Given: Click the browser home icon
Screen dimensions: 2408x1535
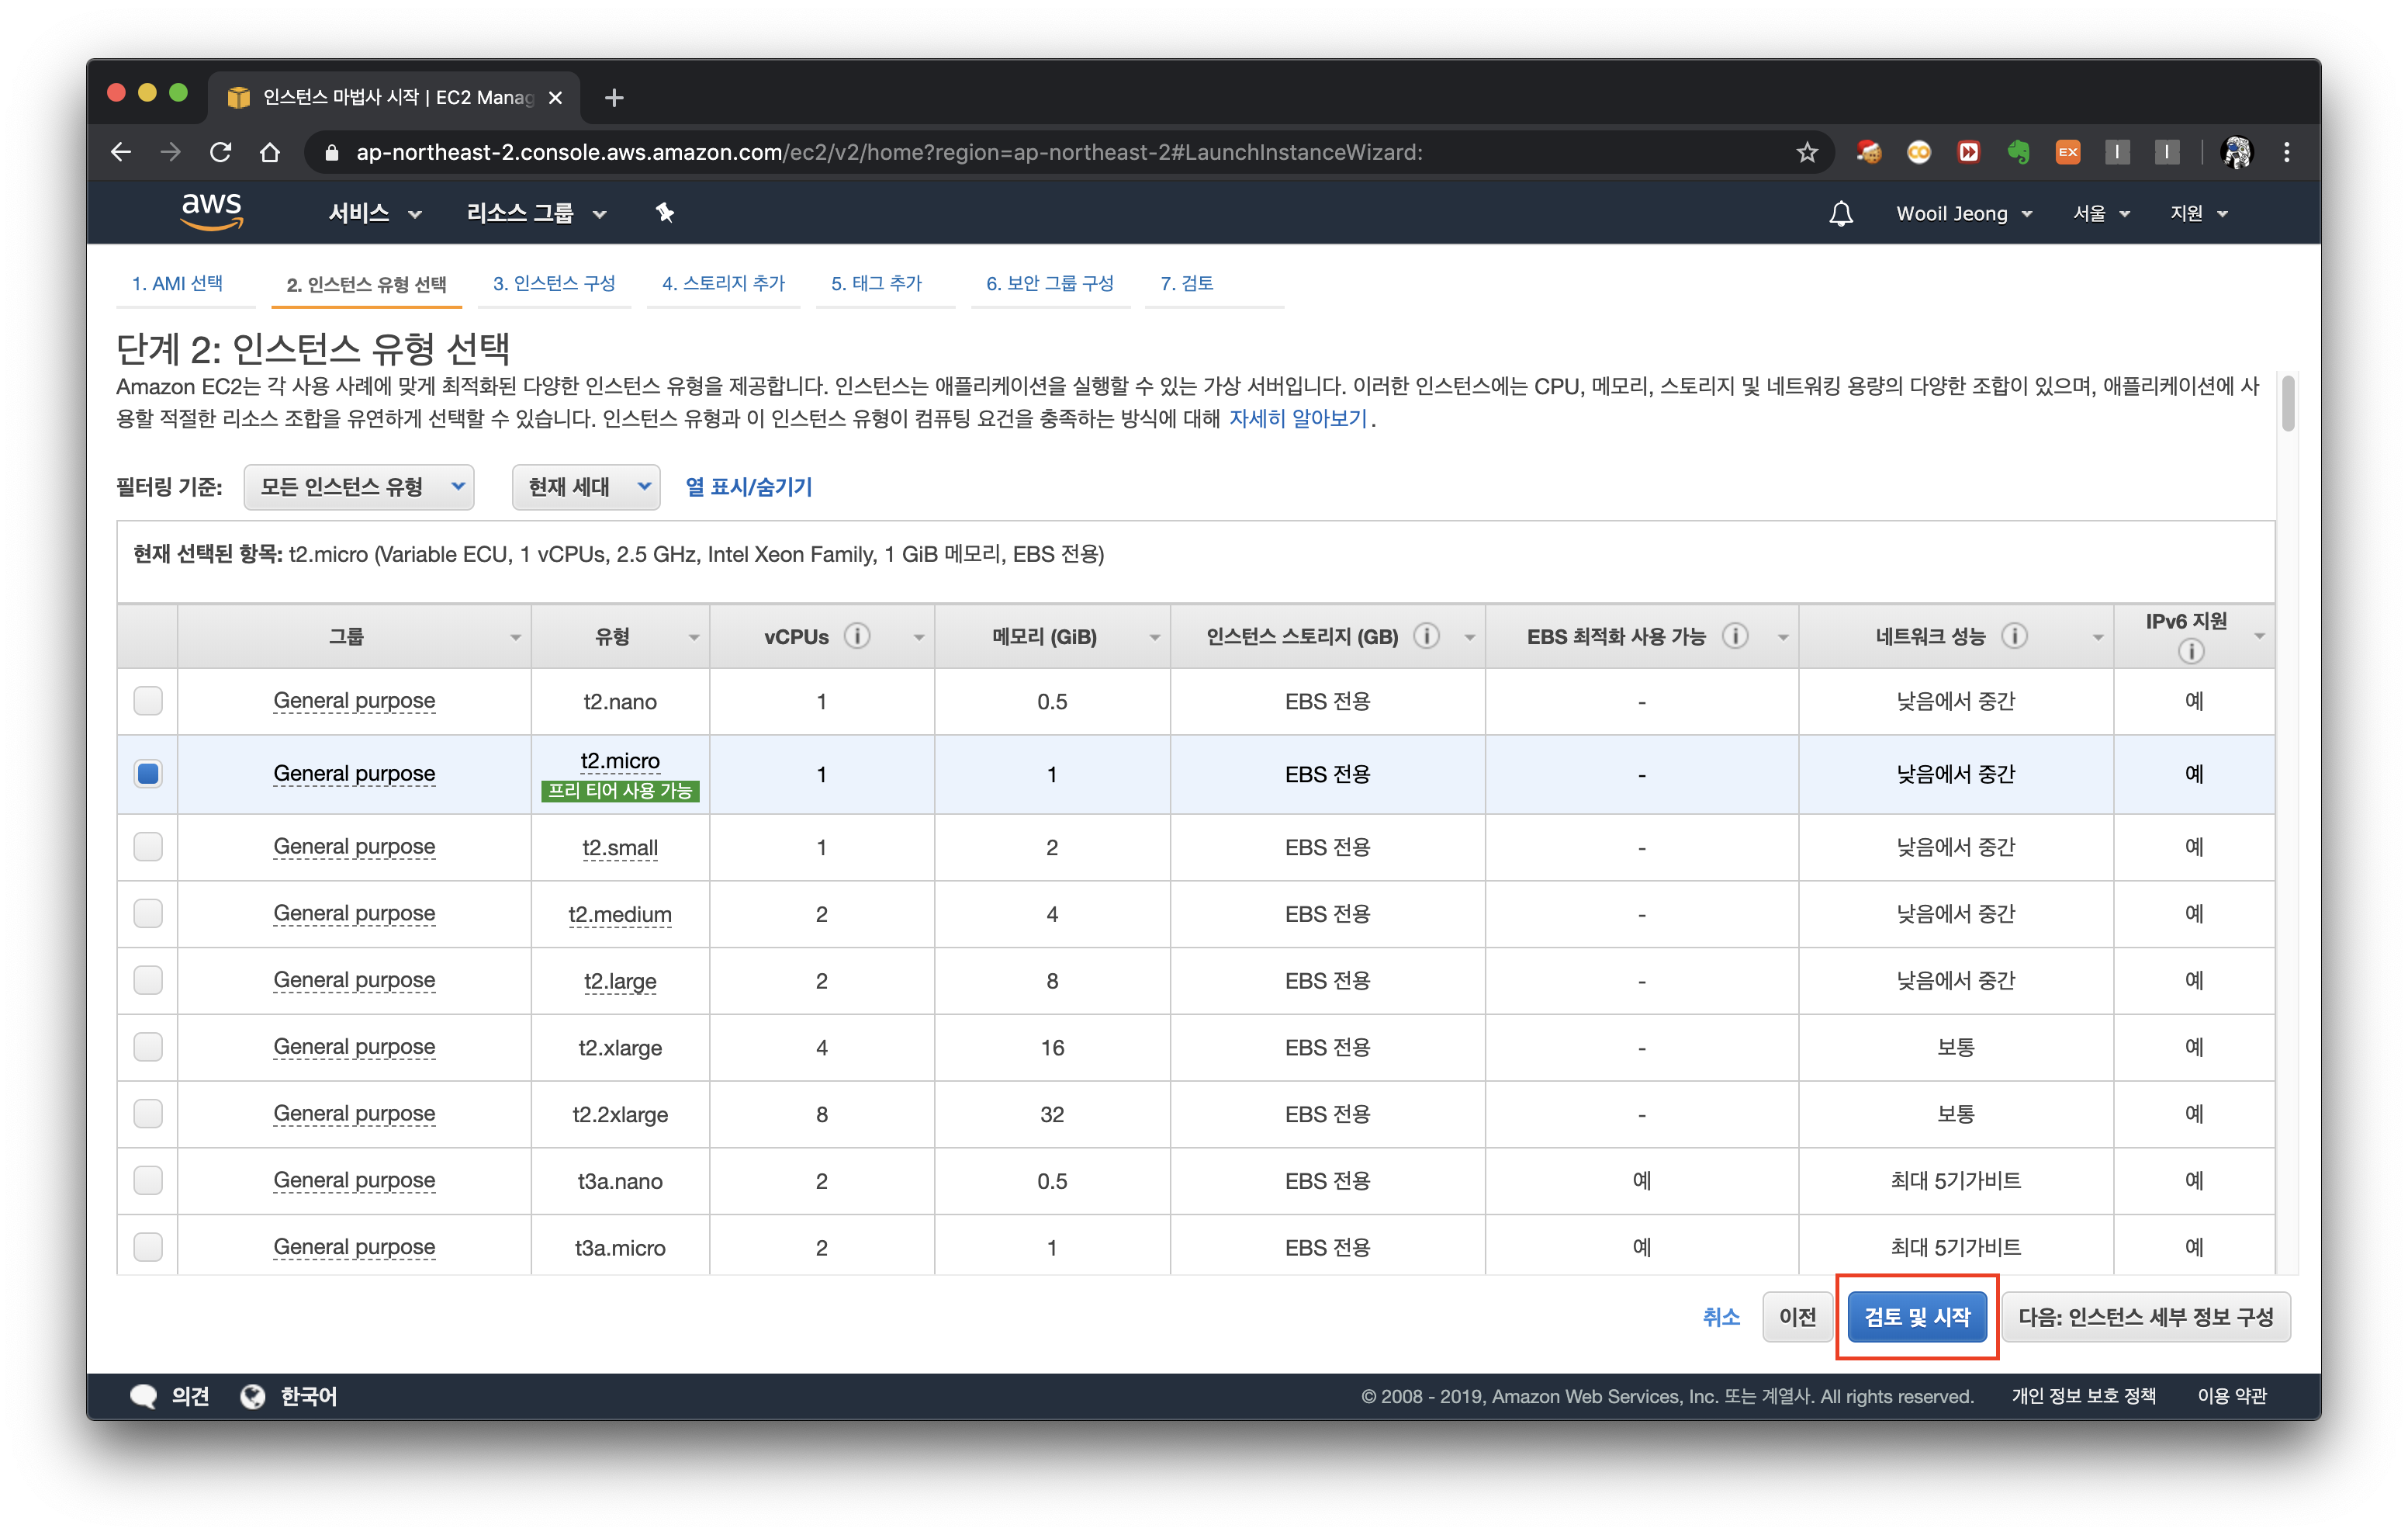Looking at the screenshot, I should 269,152.
